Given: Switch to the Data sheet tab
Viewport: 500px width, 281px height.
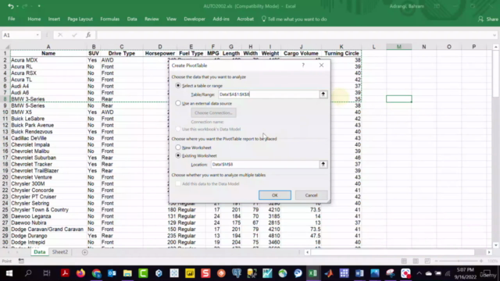Looking at the screenshot, I should [40, 252].
